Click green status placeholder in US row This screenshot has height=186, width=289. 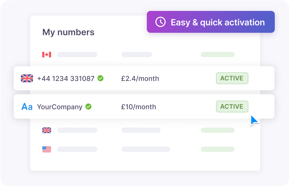[218, 149]
